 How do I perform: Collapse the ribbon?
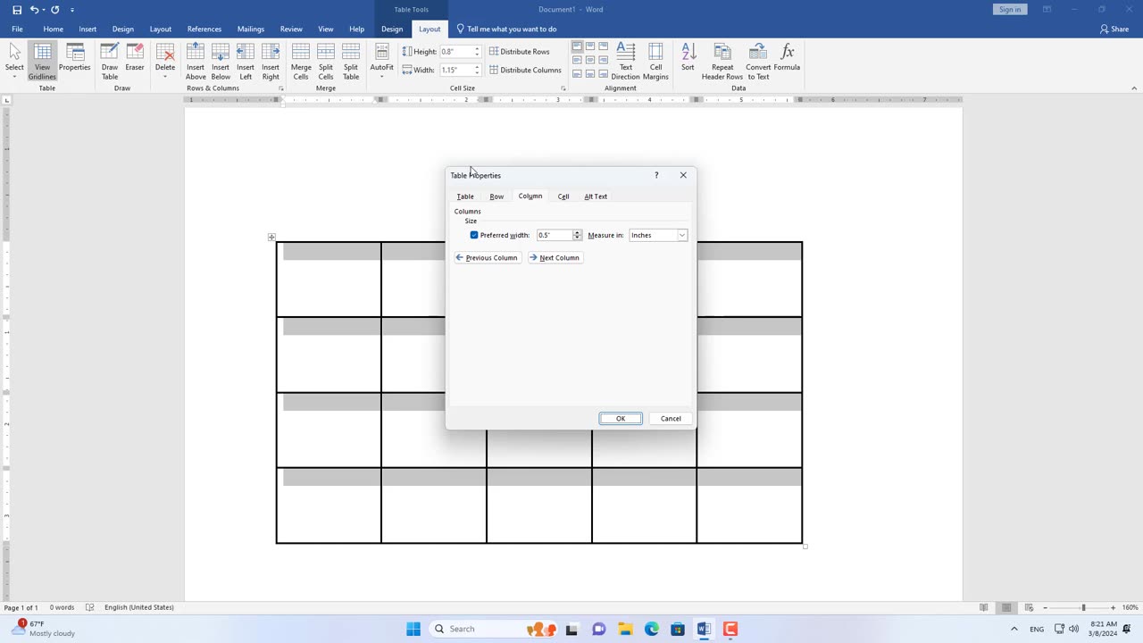click(1134, 88)
